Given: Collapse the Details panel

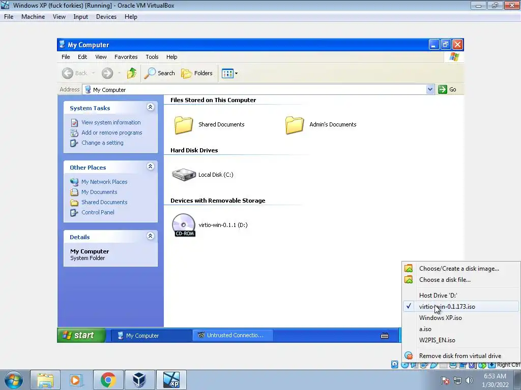Looking at the screenshot, I should [x=150, y=236].
